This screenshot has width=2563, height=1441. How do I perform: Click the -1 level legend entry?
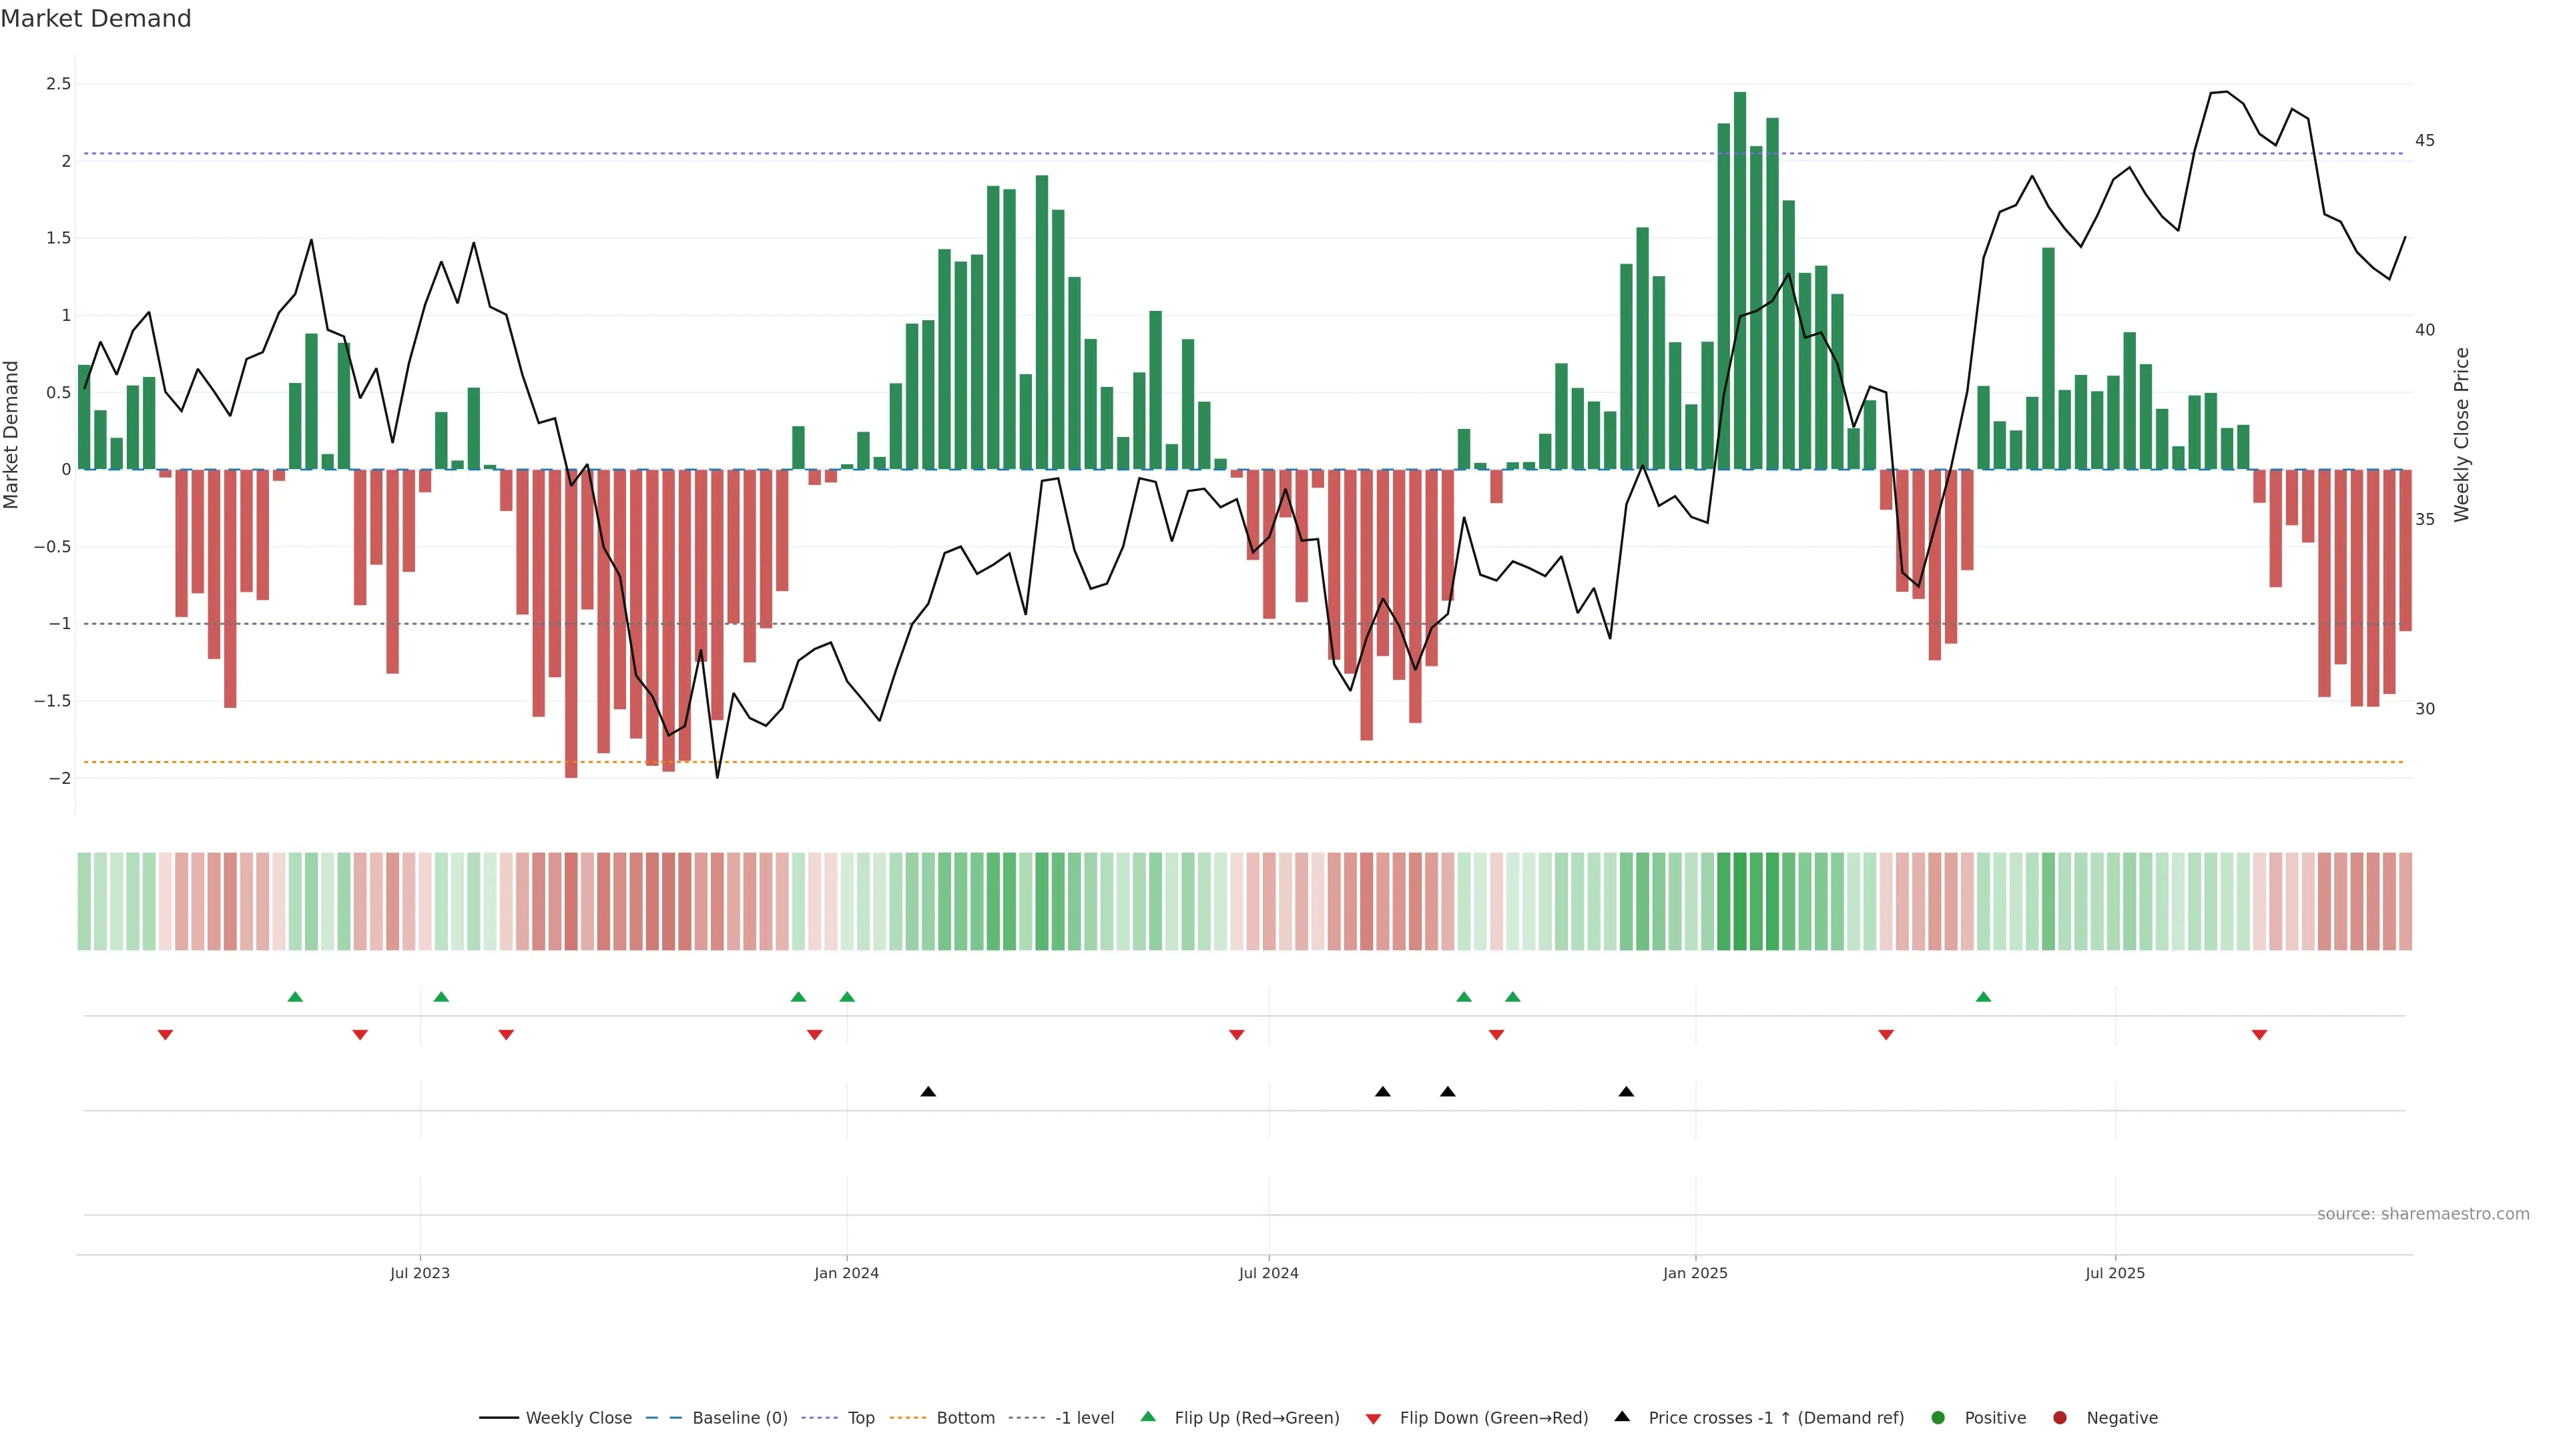[x=1083, y=1417]
